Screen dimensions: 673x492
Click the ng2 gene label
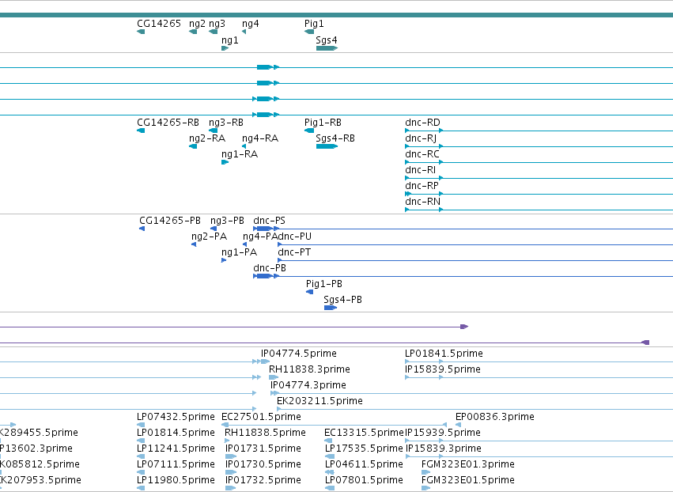197,24
